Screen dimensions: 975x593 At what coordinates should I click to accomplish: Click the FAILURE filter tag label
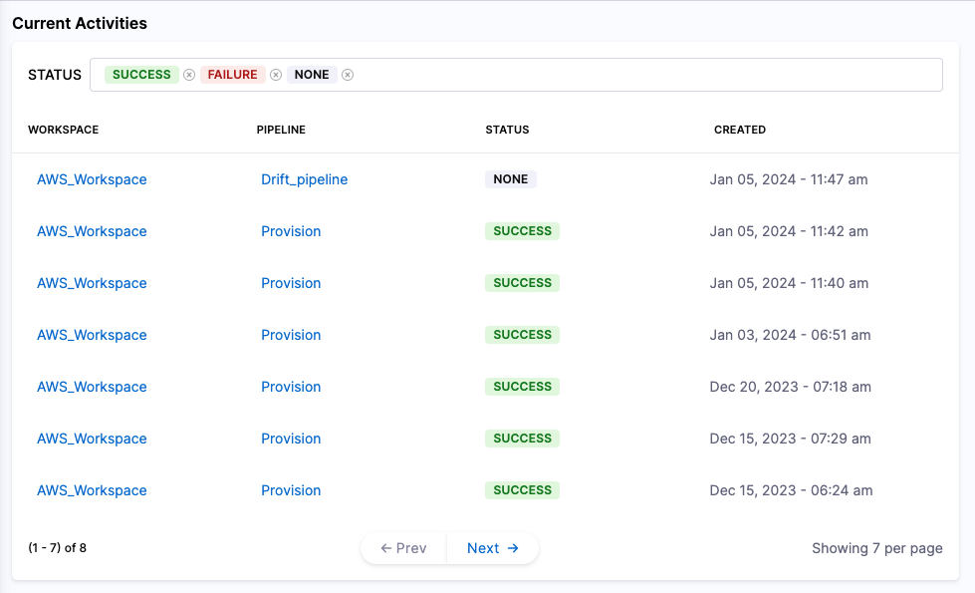point(232,75)
